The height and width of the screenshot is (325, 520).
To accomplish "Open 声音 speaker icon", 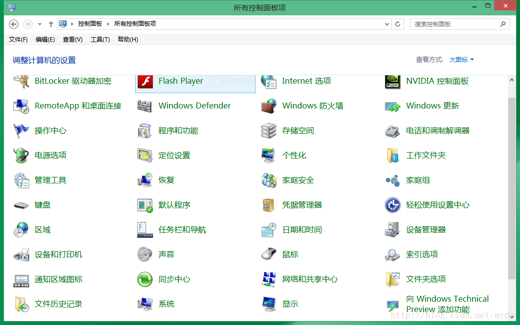I will (145, 255).
